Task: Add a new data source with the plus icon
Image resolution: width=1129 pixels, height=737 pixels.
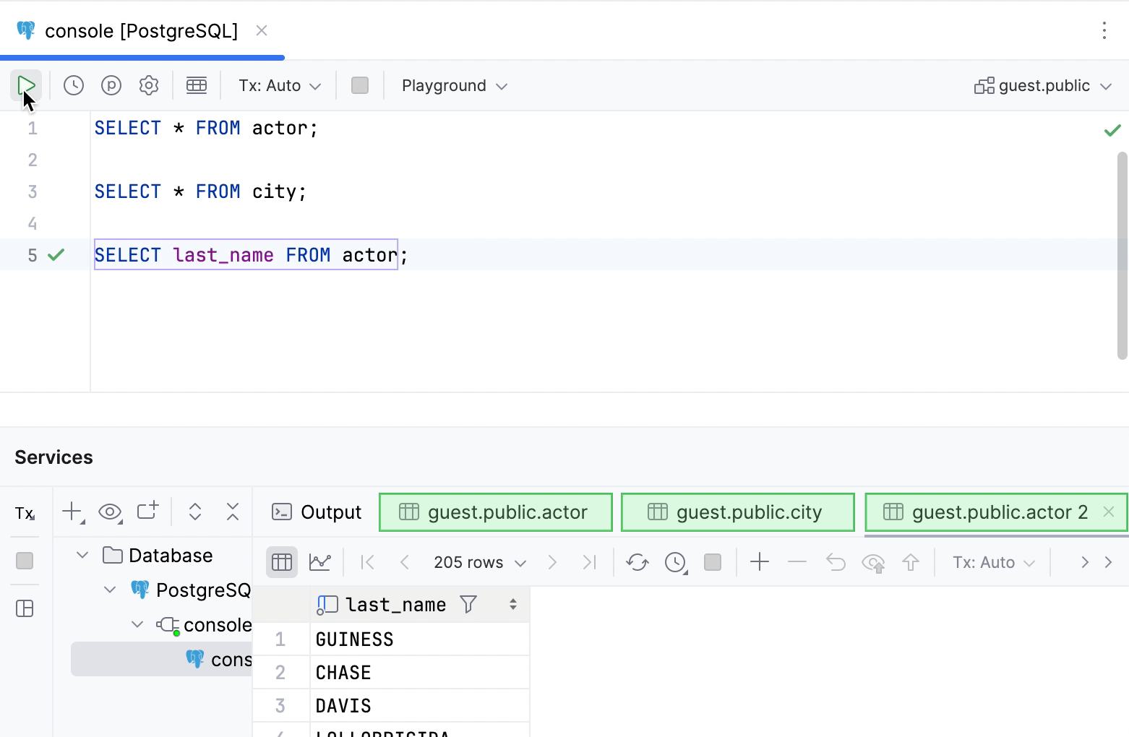Action: click(x=70, y=512)
